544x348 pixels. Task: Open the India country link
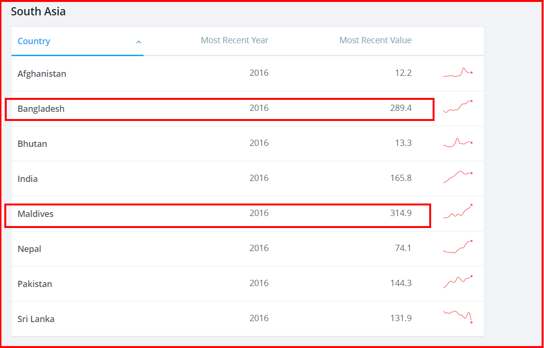[28, 179]
